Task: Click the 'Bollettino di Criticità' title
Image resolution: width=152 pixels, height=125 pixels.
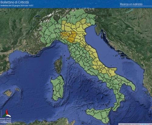Action: (x=15, y=2)
